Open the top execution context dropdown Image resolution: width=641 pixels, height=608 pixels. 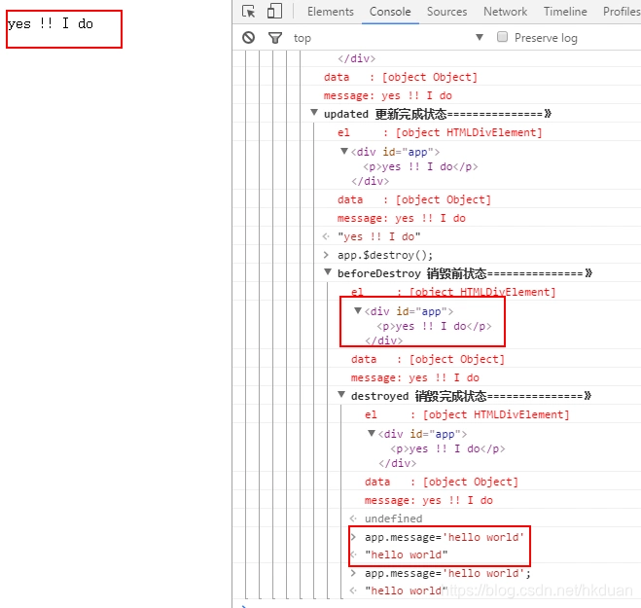click(388, 38)
